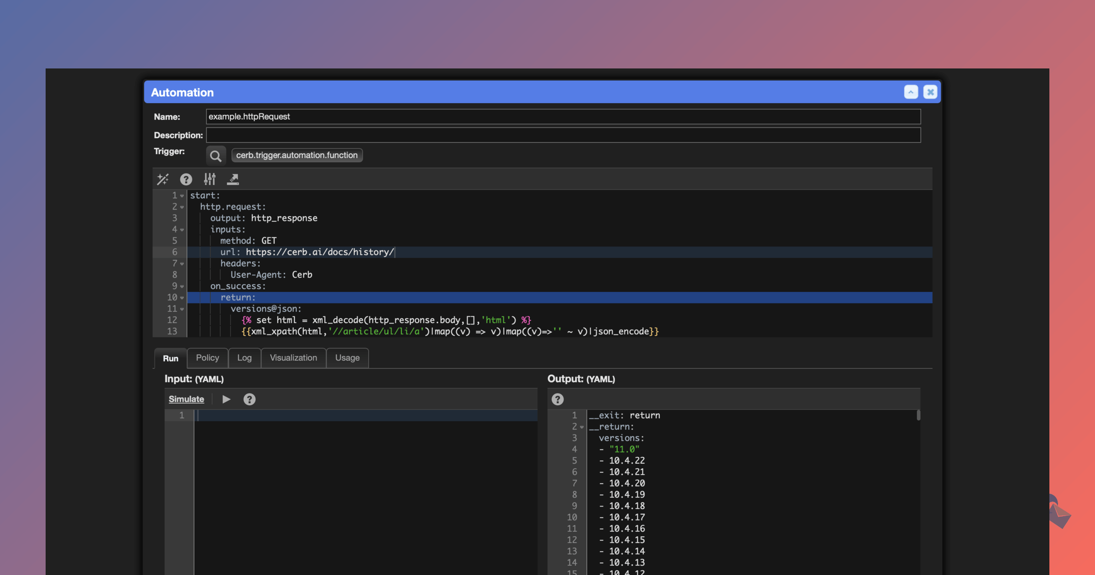Focus the empty Description field
The image size is (1095, 575).
point(563,135)
